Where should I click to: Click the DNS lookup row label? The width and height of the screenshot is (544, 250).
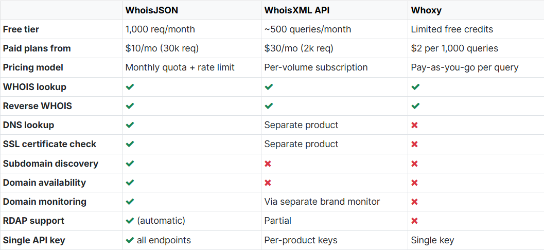tap(28, 125)
